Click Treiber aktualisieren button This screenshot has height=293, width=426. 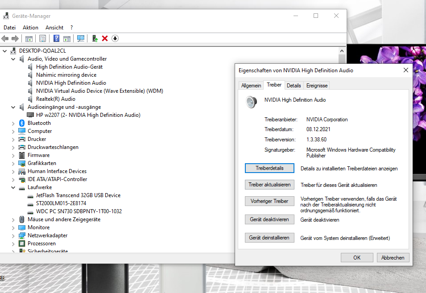(x=269, y=185)
